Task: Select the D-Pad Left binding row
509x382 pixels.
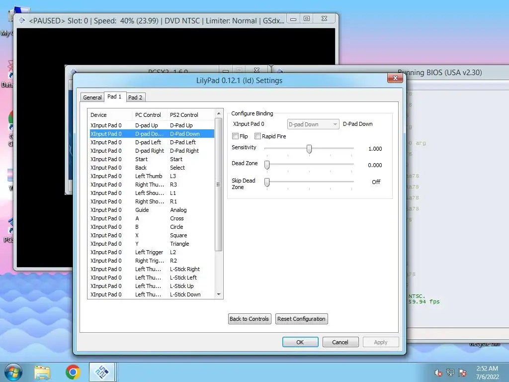Action: 152,142
